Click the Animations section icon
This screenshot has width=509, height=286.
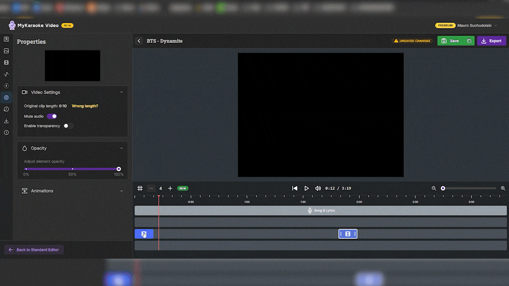25,191
